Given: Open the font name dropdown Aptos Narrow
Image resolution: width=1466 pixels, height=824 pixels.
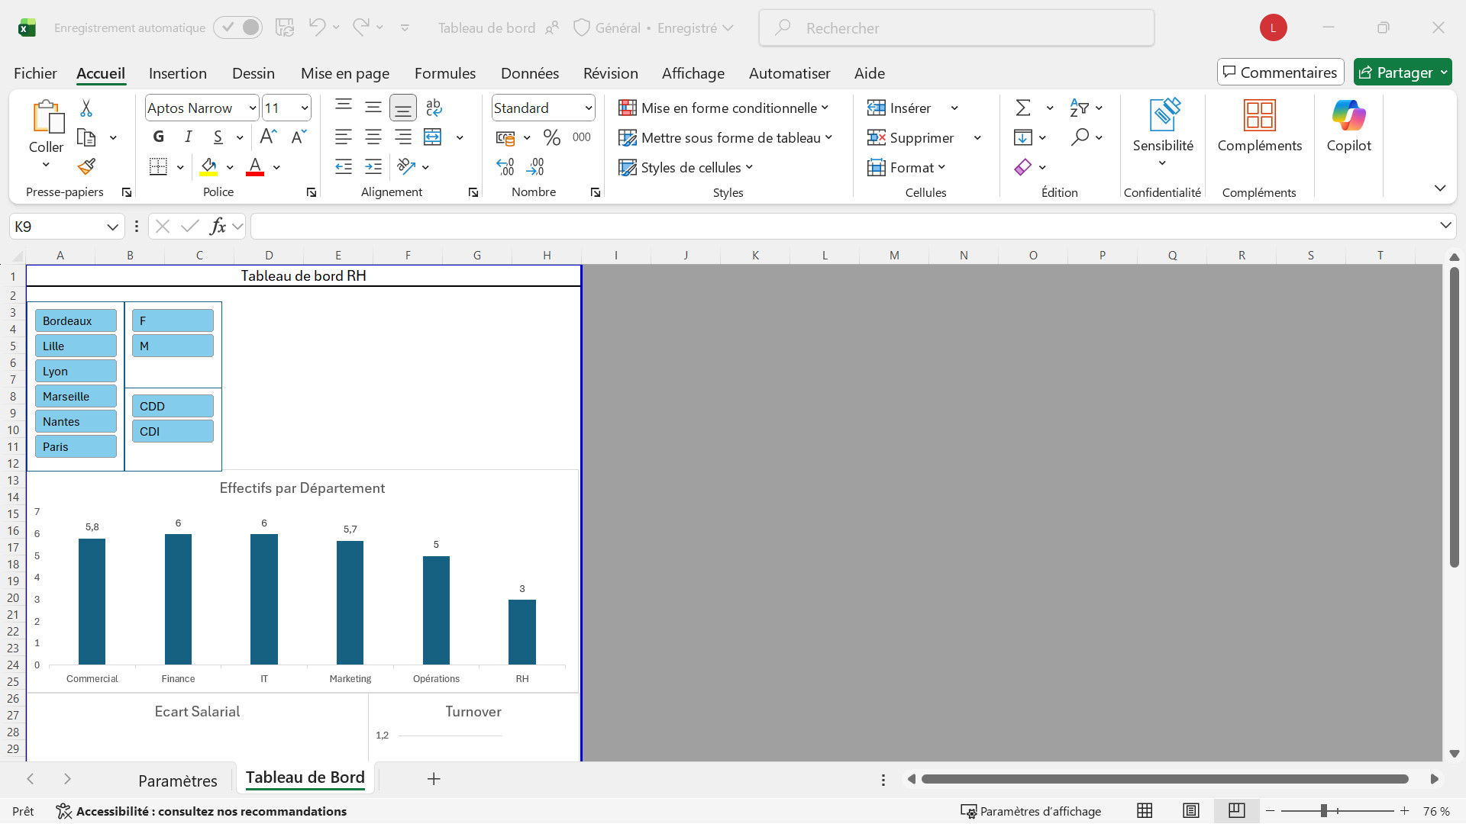Looking at the screenshot, I should (252, 108).
